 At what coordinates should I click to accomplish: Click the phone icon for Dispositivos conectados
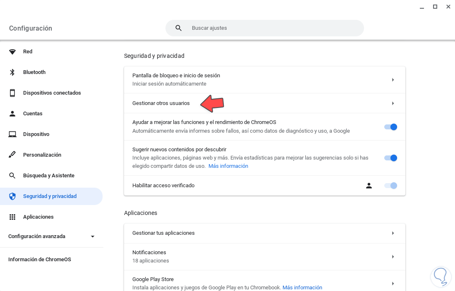tap(12, 93)
